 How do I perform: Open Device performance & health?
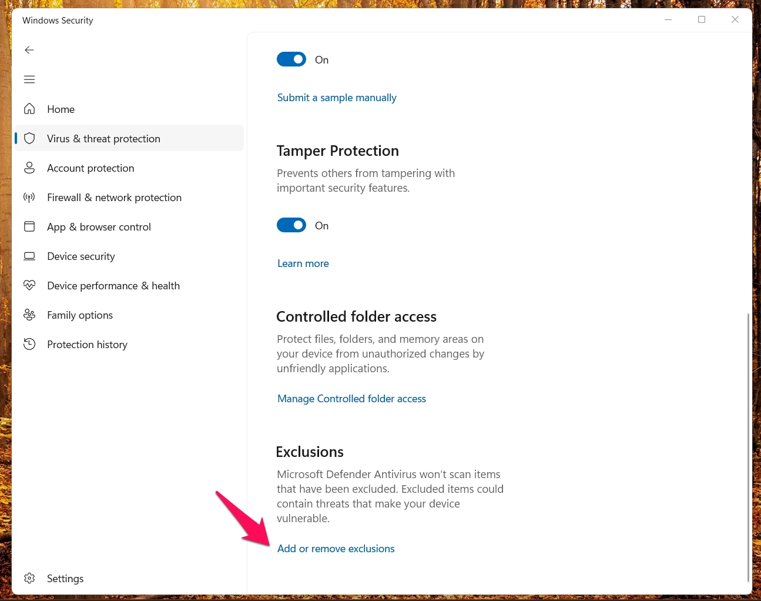(x=113, y=286)
